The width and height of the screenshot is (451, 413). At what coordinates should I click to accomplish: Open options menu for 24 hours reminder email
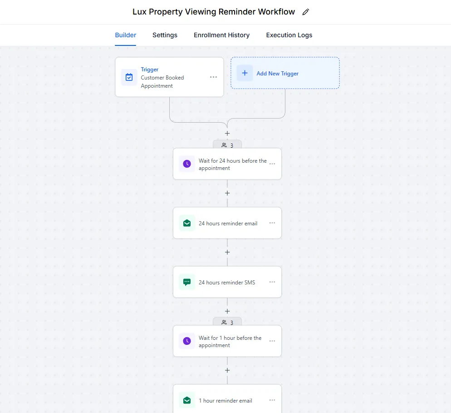[272, 223]
